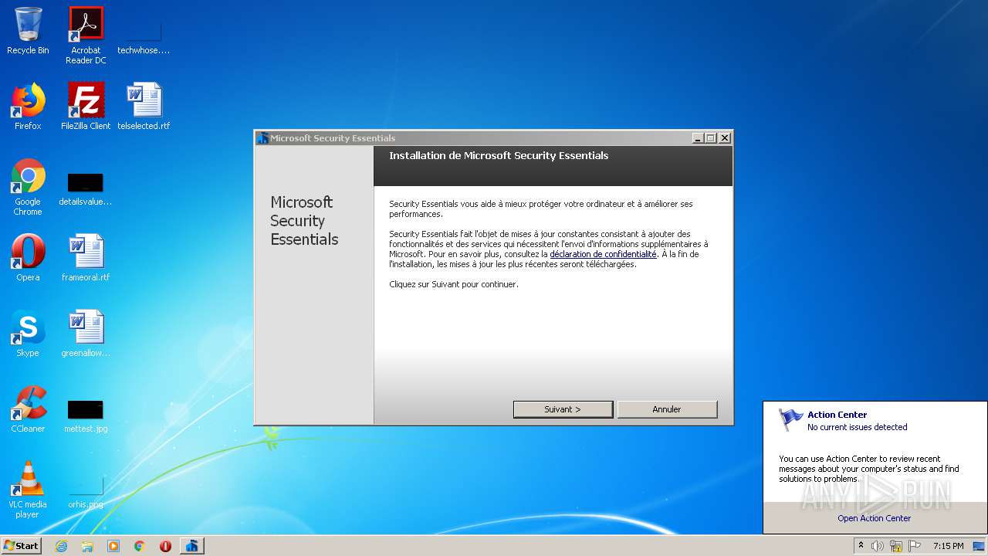Click the Opera taskbar icon
The image size is (988, 556).
coord(165,546)
